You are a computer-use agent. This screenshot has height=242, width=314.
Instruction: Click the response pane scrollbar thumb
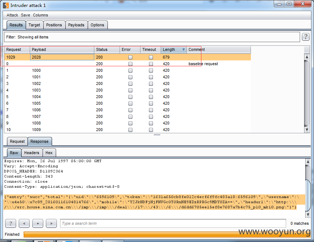click(x=308, y=195)
